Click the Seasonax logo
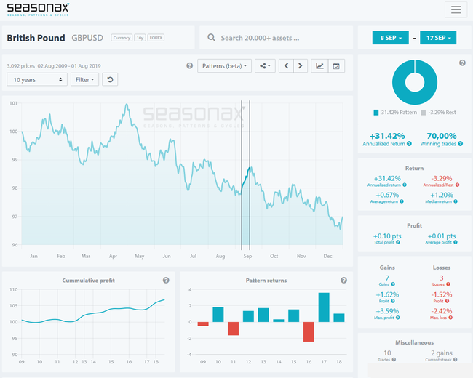 pos(38,9)
